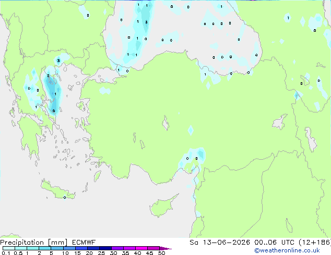Pick the 15 mm blue legend swatch
331x255 pixels.
point(81,248)
